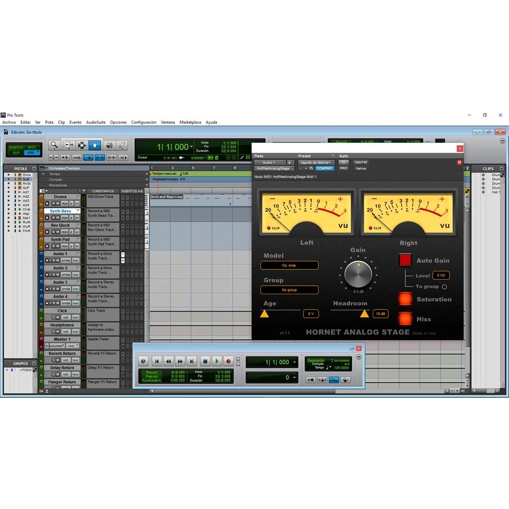Image resolution: width=509 pixels, height=509 pixels.
Task: Open the CLIPS list menu arrow
Action: tap(502, 169)
